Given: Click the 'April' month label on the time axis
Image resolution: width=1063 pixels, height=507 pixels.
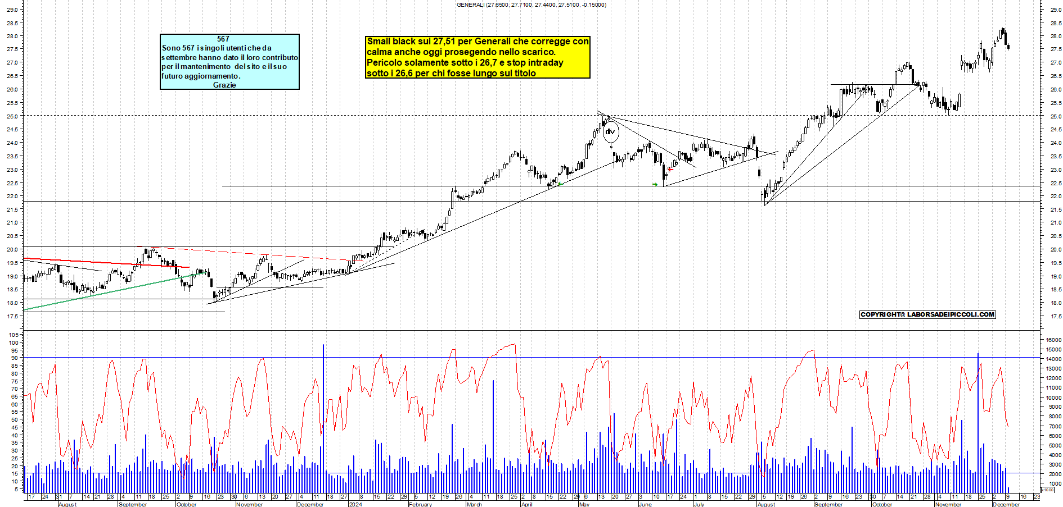Looking at the screenshot, I should click(x=526, y=504).
